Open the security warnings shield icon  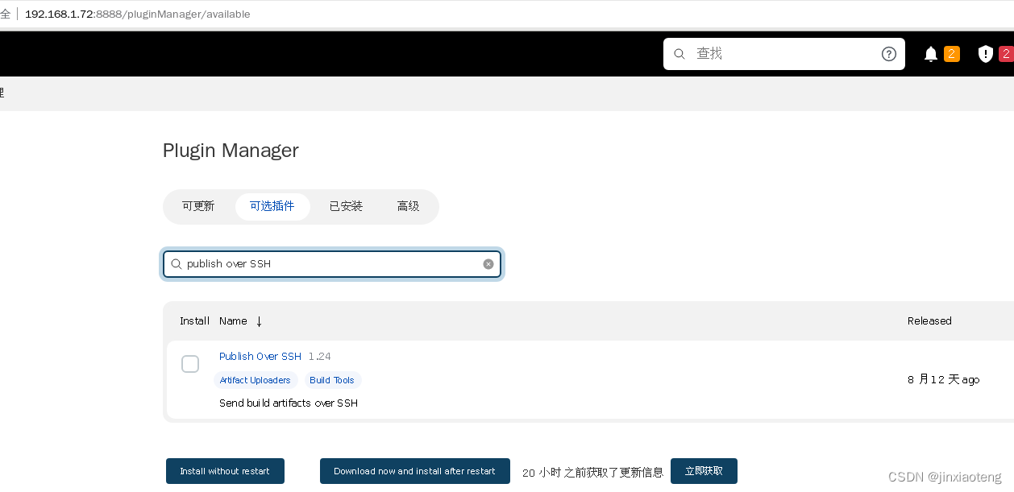coord(985,54)
